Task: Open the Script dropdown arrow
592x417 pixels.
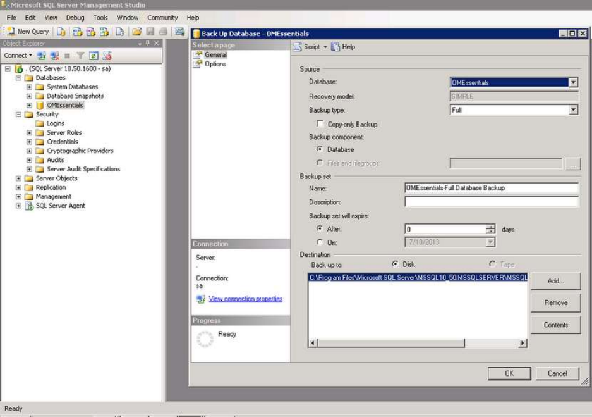Action: (x=325, y=47)
